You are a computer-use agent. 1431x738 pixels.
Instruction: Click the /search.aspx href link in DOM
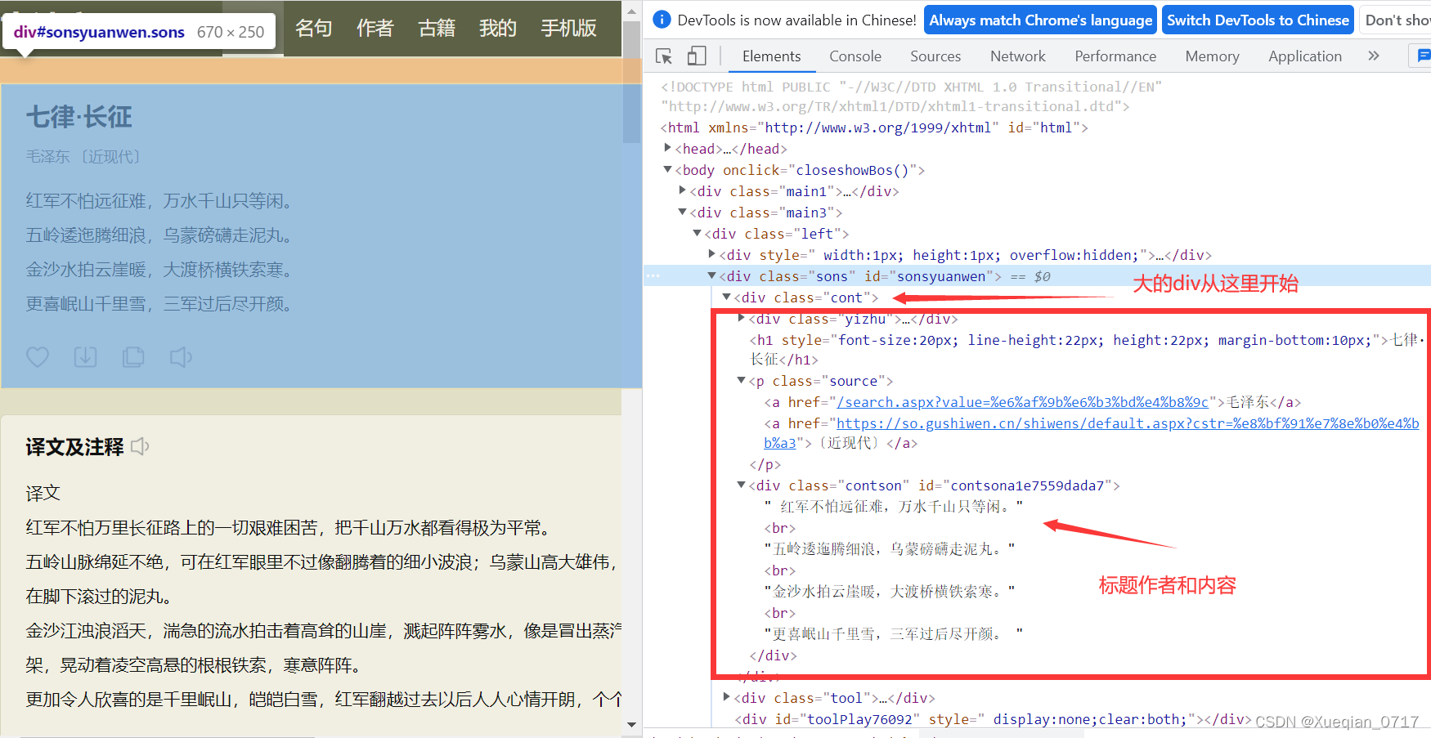1022,402
